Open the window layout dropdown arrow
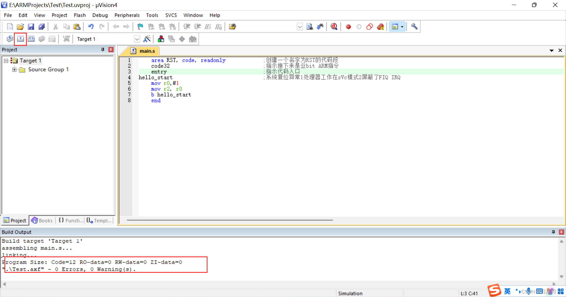 point(402,27)
